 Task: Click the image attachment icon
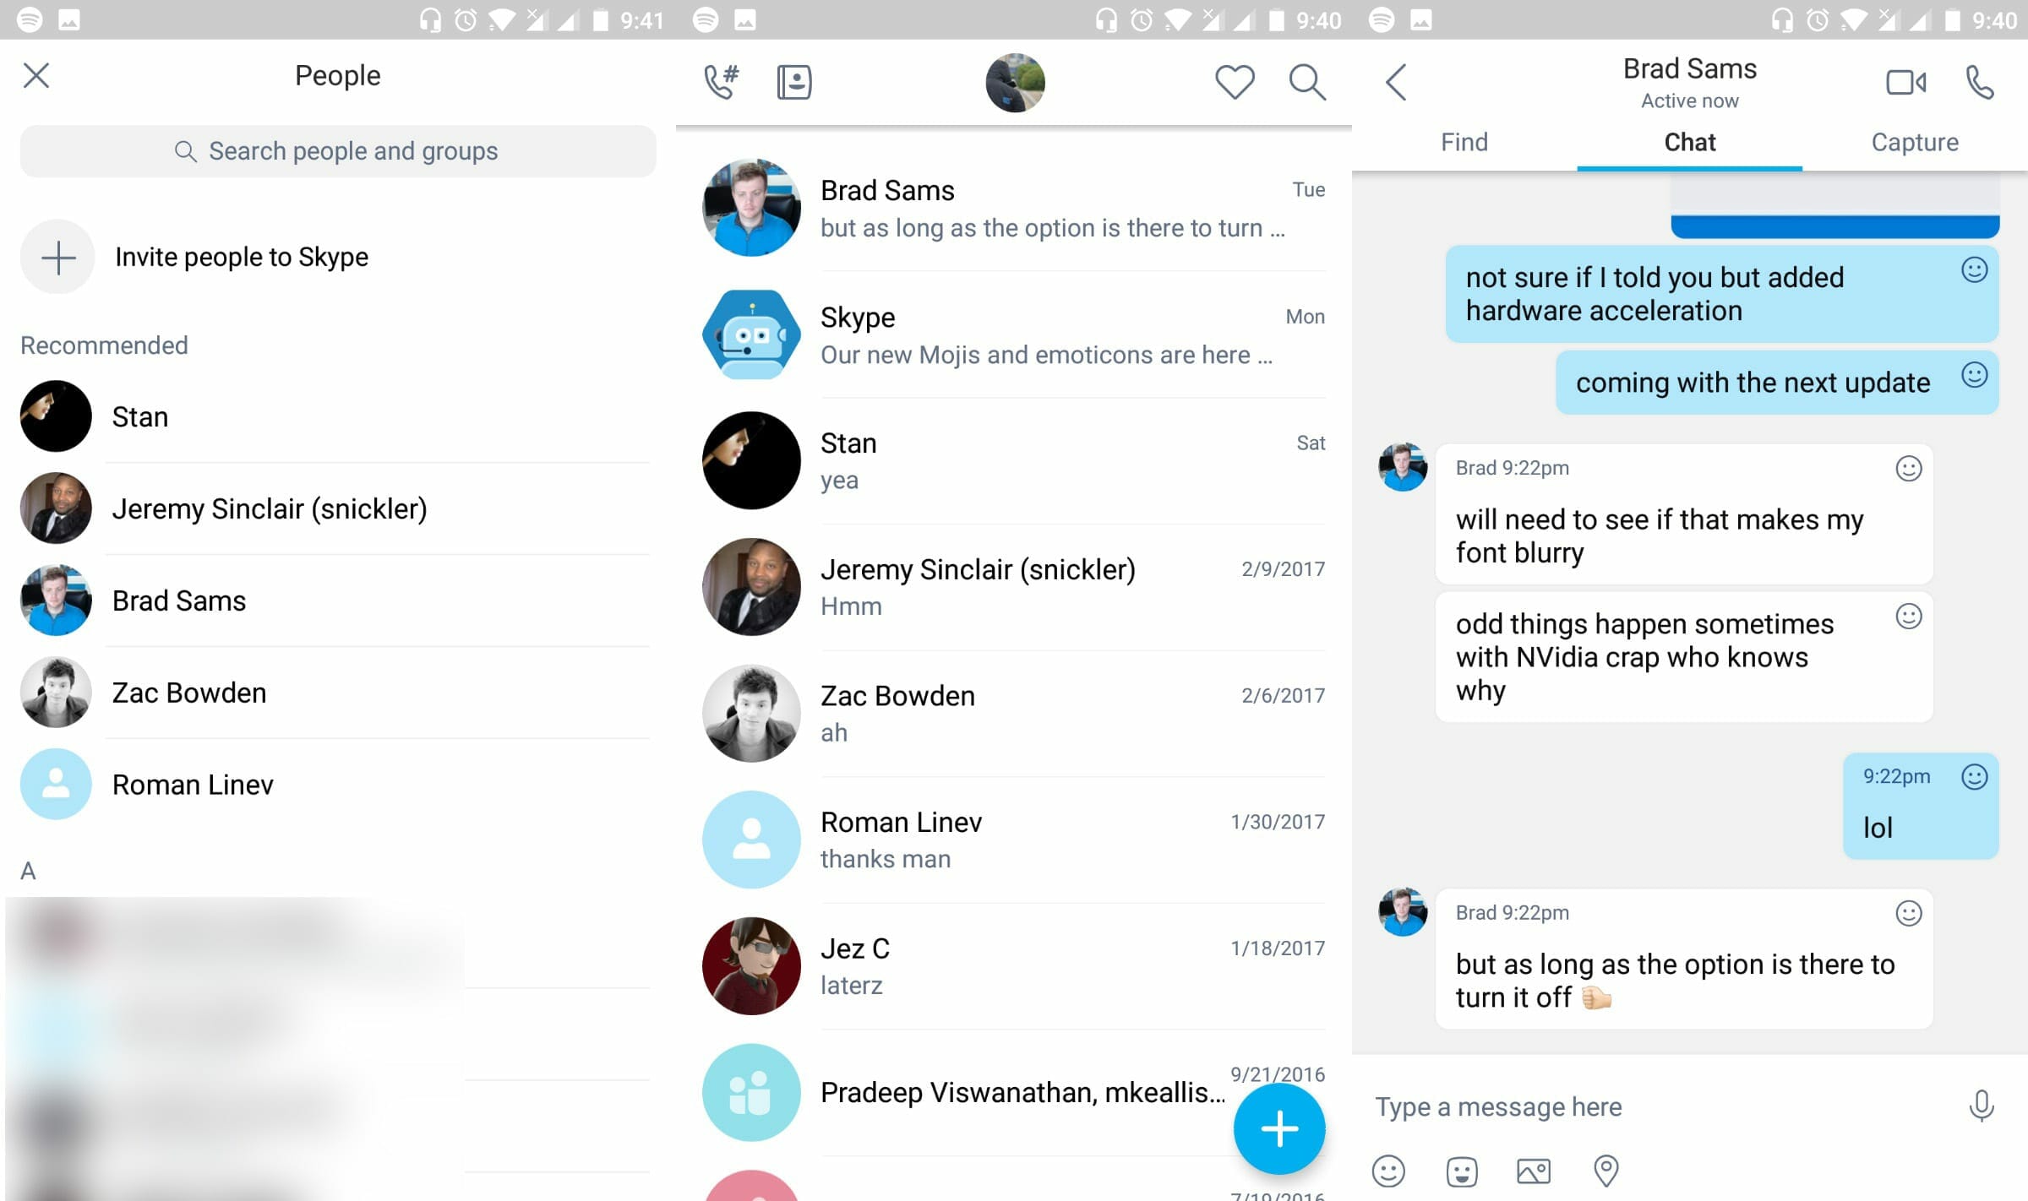[1533, 1170]
